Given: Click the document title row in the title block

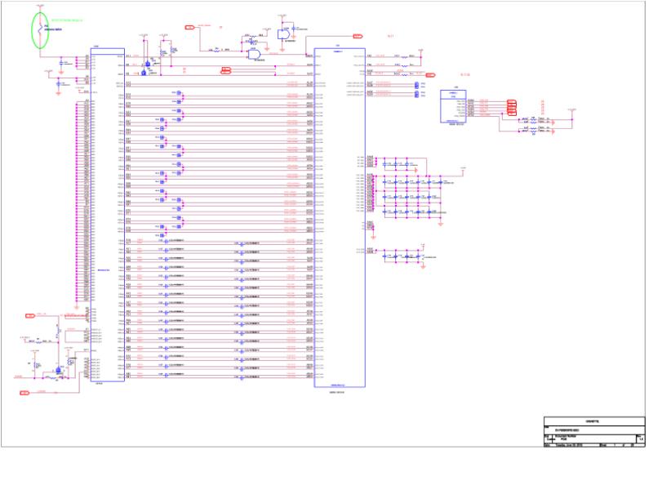Looking at the screenshot, I should coord(594,430).
